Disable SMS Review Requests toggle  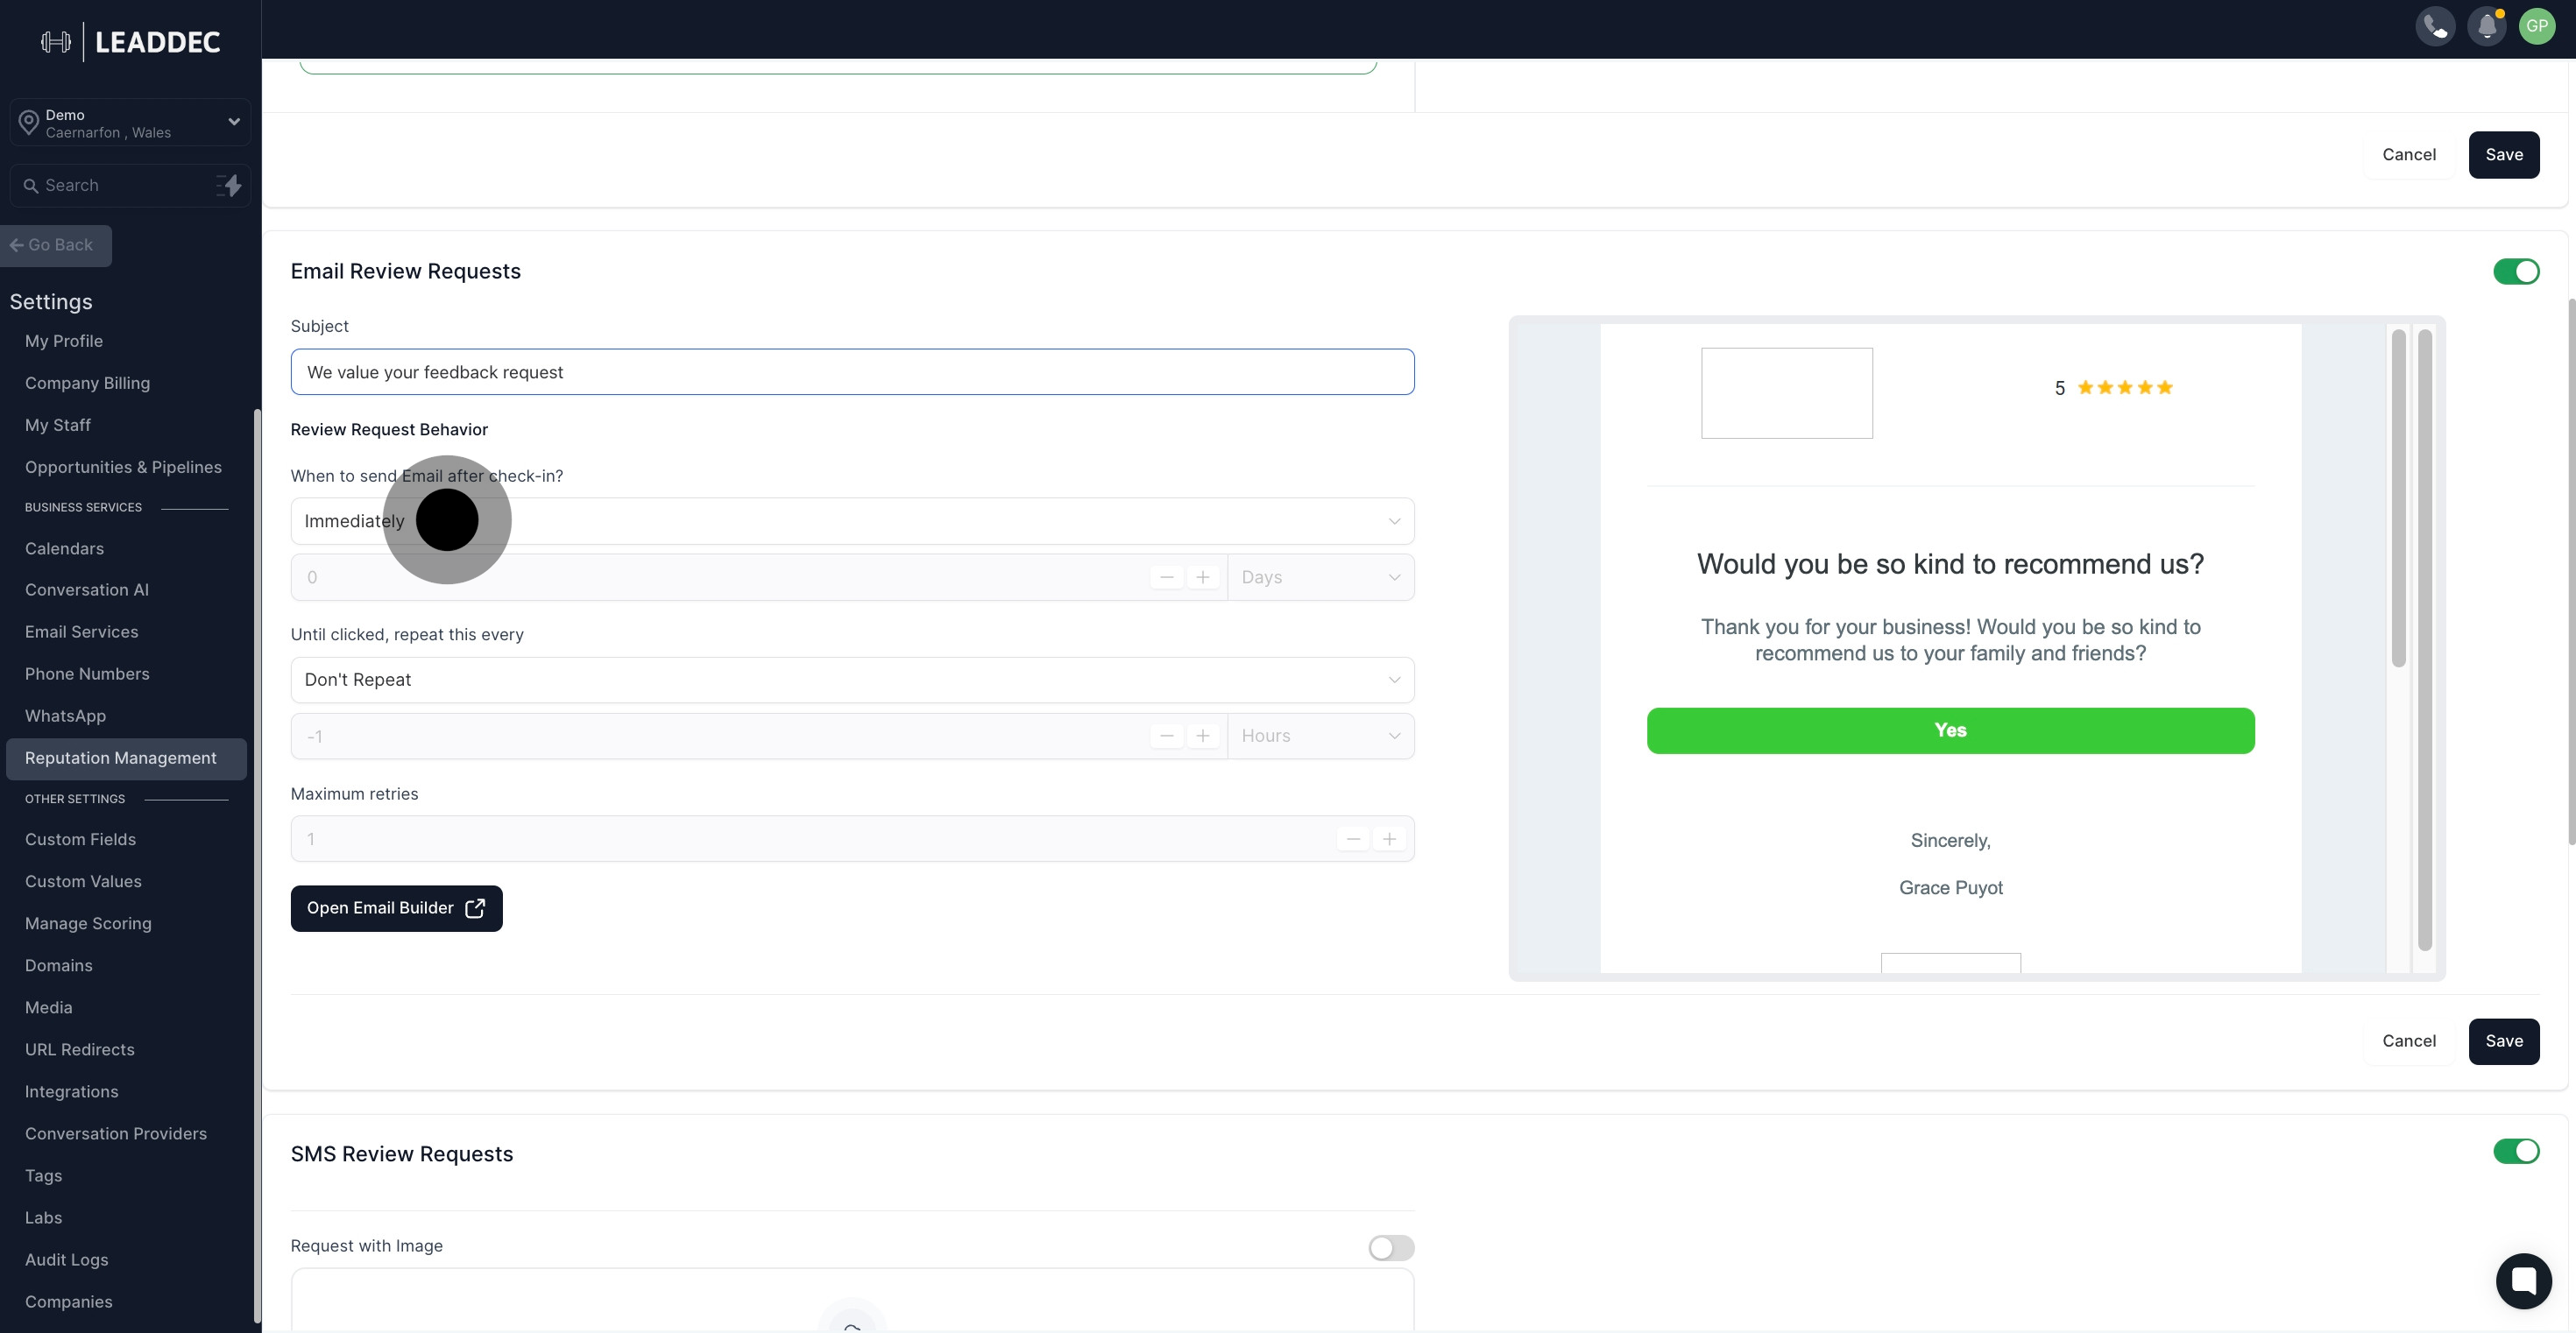tap(2516, 1151)
